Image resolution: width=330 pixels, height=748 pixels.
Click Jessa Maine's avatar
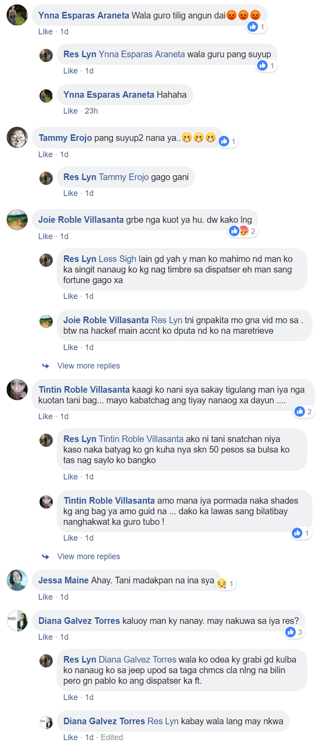click(17, 580)
